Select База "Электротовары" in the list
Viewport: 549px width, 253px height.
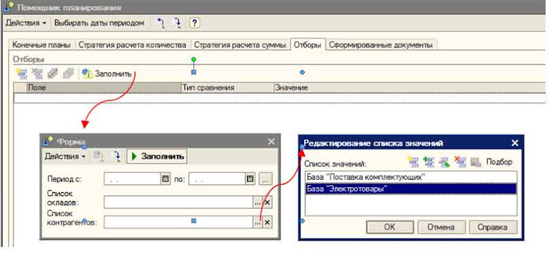[411, 189]
